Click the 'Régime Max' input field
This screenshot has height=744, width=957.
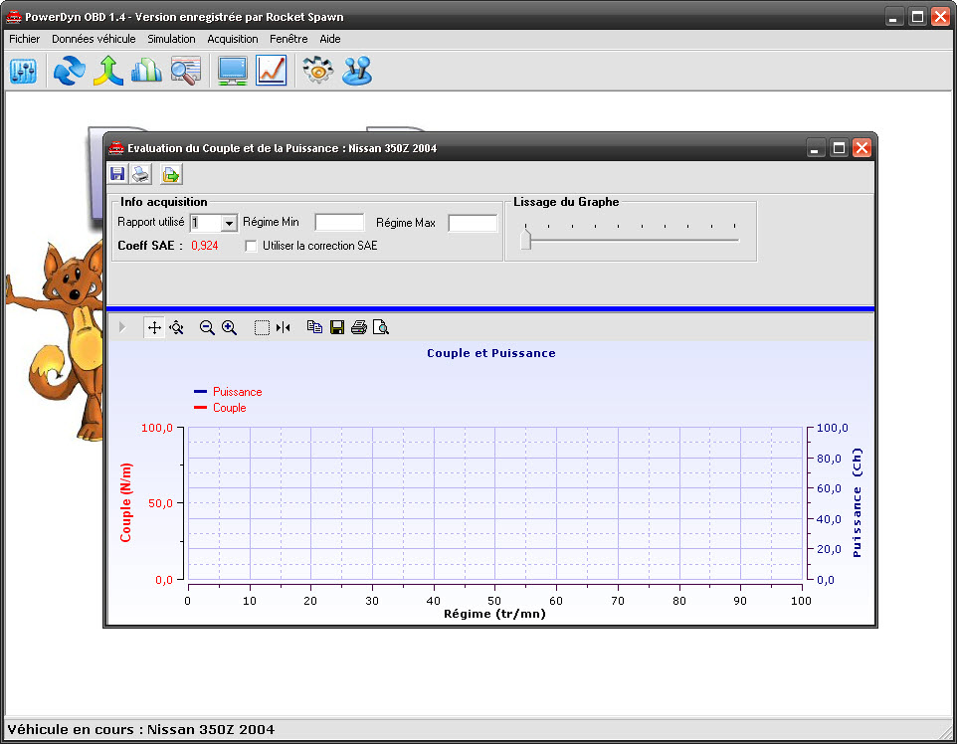(x=472, y=223)
